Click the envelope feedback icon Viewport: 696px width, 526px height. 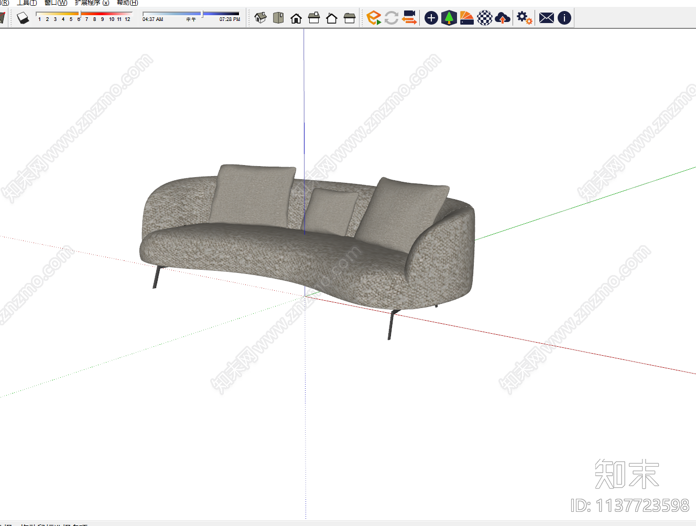click(x=547, y=18)
